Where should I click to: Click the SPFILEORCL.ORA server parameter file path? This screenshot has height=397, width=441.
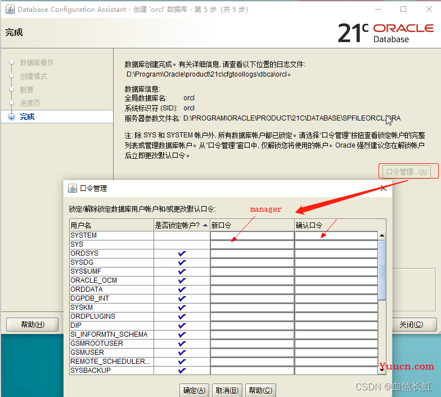[x=292, y=118]
